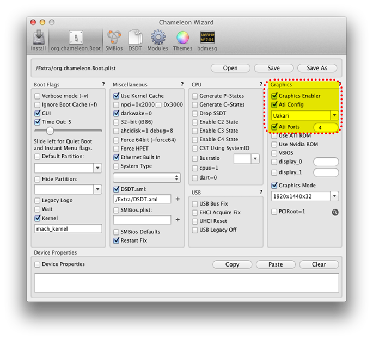Screen dimensions: 373x340
Task: Click the display_1 value field
Action: 326,172
